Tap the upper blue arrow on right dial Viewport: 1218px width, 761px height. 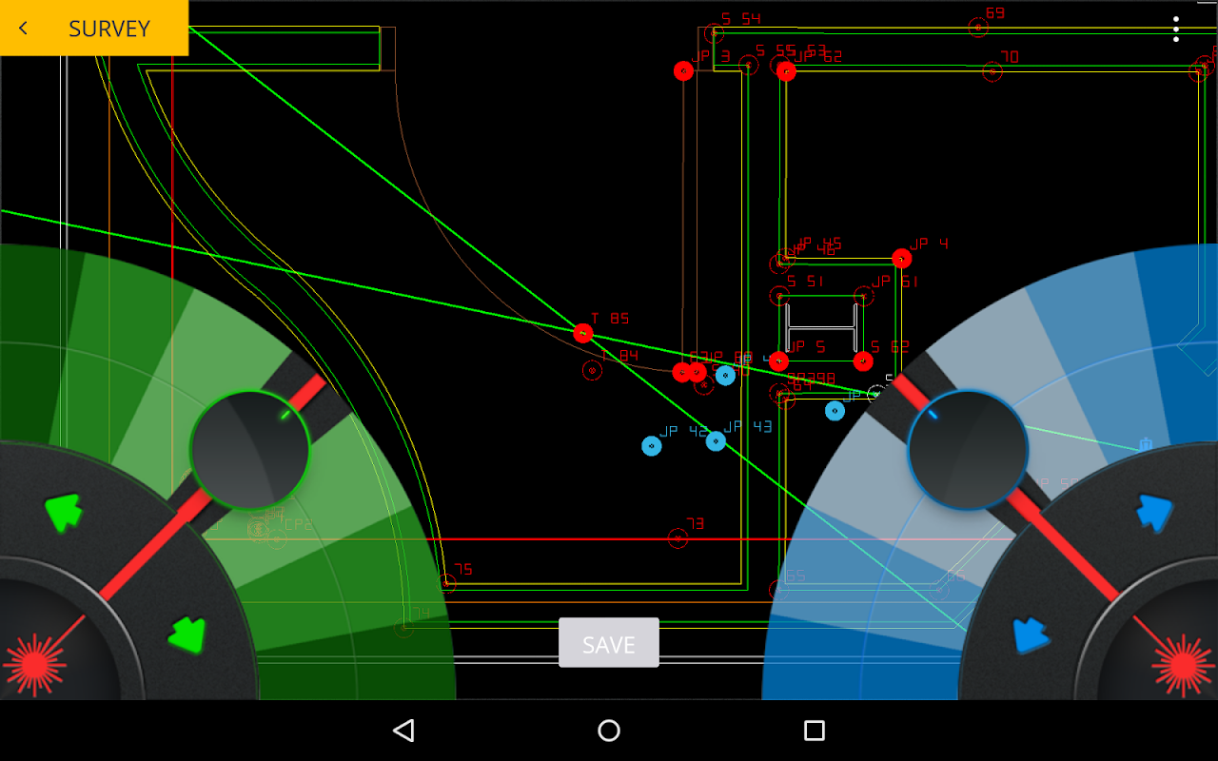coord(1156,512)
